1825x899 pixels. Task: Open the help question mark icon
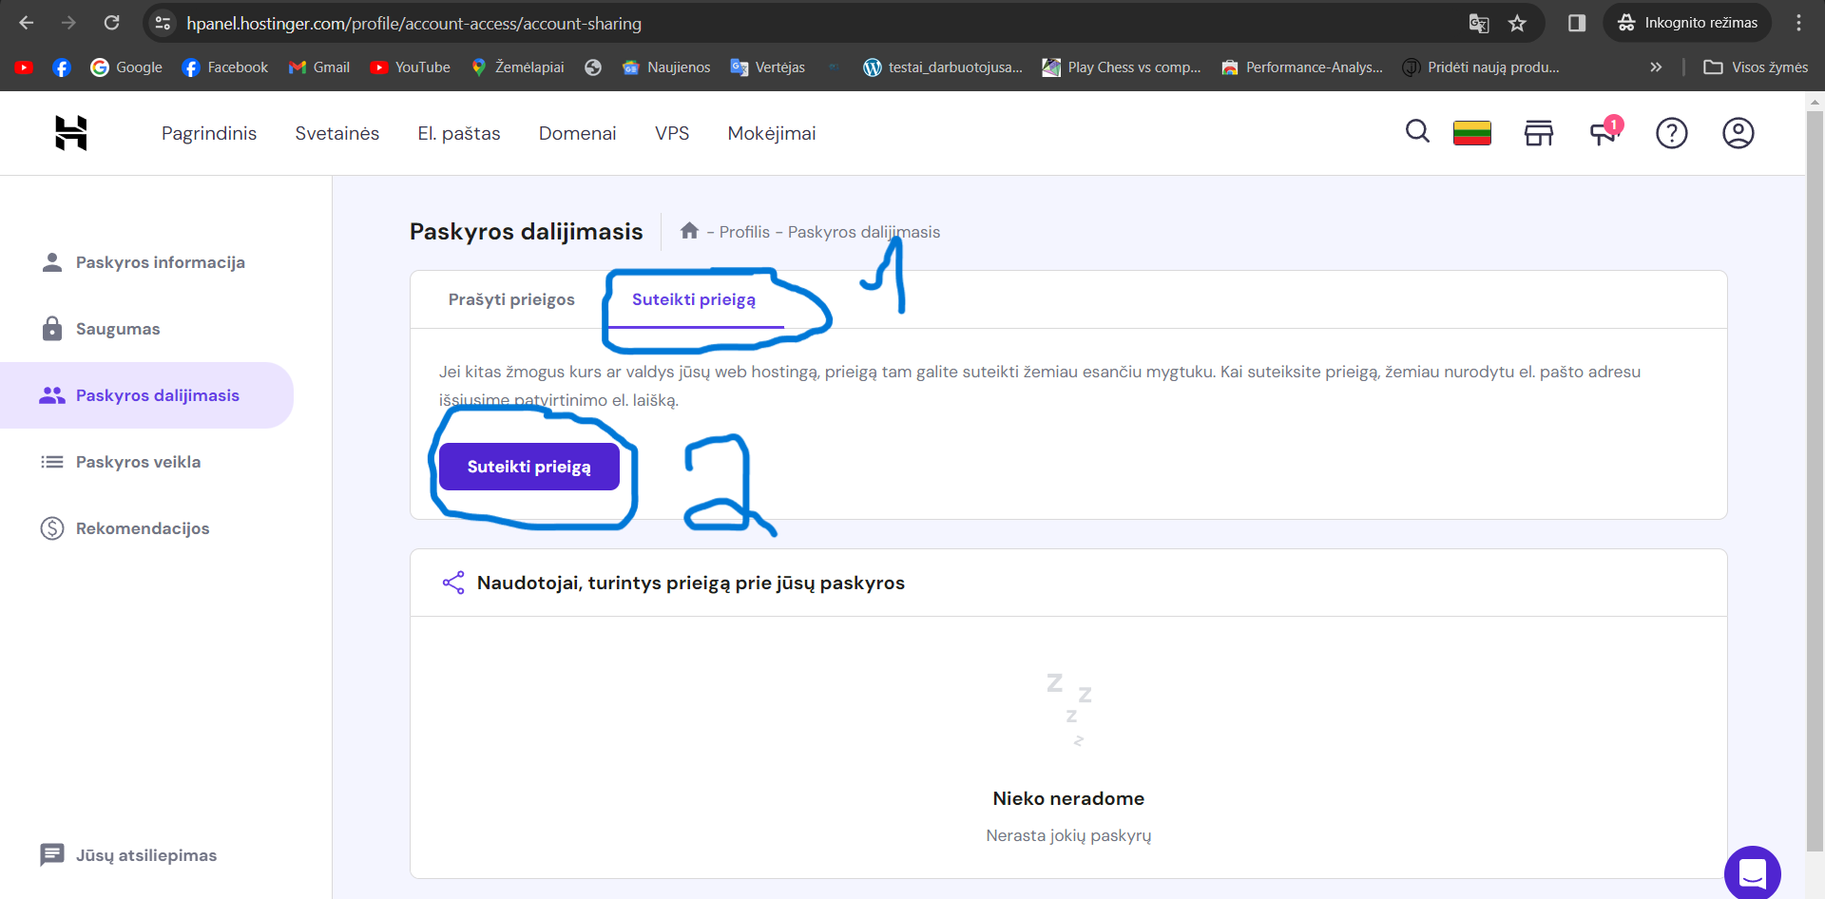click(x=1671, y=133)
